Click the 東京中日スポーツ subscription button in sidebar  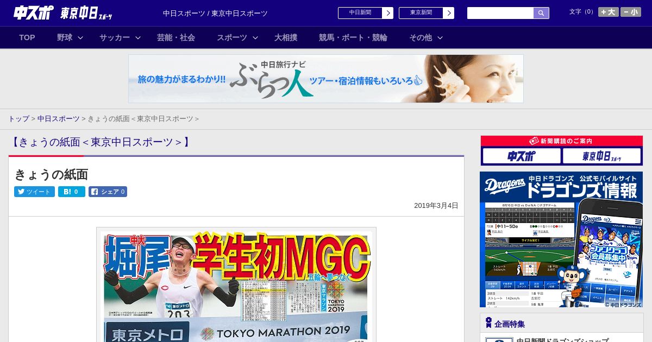(601, 156)
